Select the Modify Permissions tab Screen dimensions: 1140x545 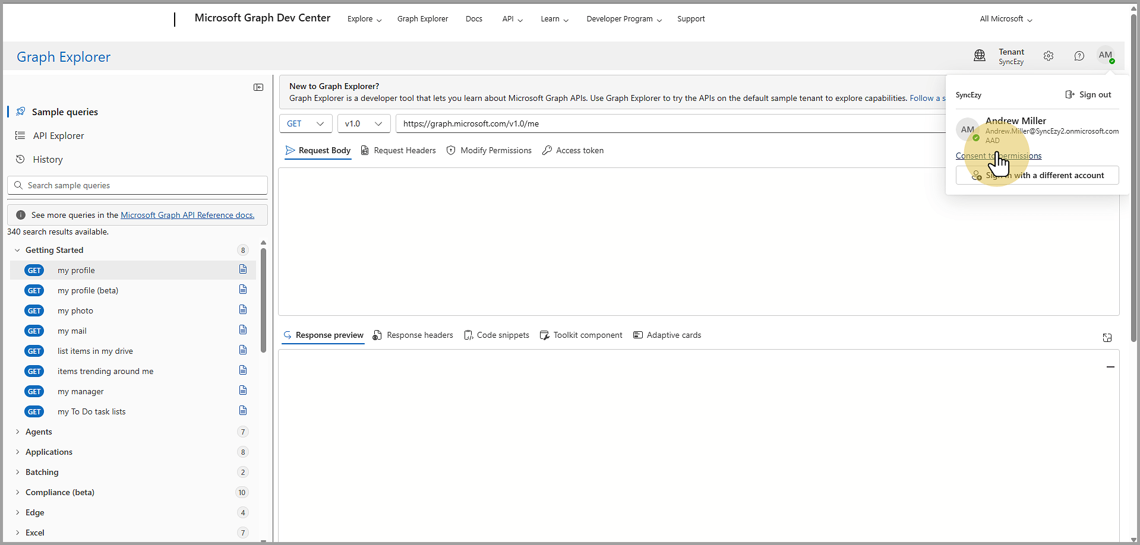pos(489,151)
